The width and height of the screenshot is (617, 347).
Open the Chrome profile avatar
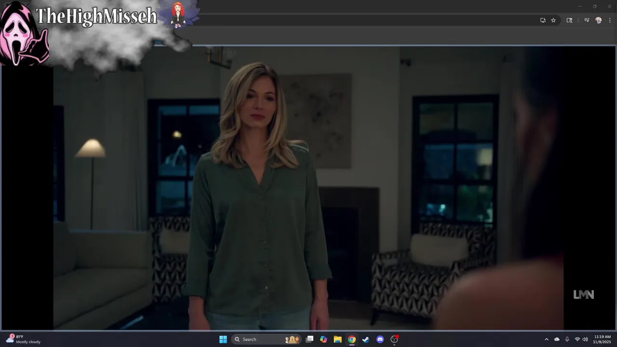pos(599,20)
